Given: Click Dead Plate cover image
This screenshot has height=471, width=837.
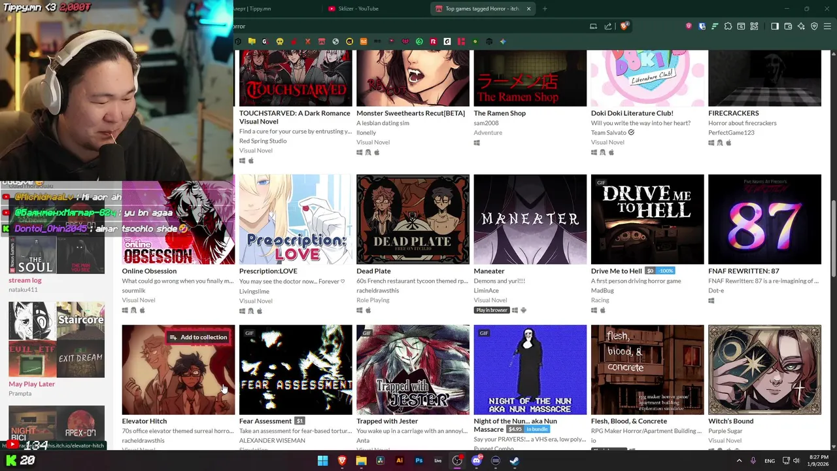Looking at the screenshot, I should pyautogui.click(x=413, y=219).
